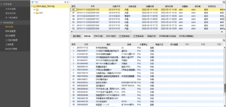This screenshot has width=226, height=107.
Task: Open the 工艺路线配置 sidebar item
Action: pos(11,40)
